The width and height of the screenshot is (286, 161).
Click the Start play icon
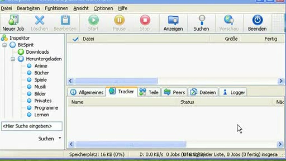93,21
